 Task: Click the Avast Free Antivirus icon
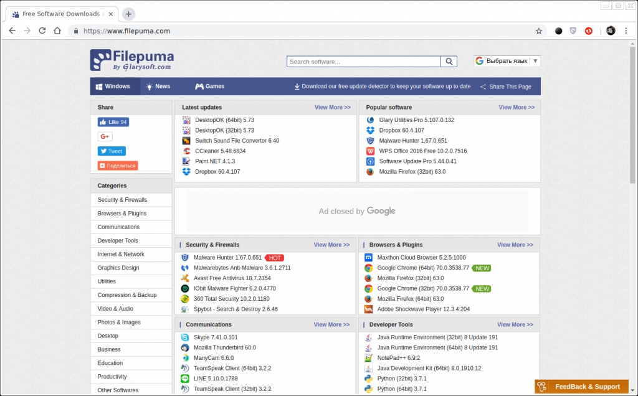(x=185, y=278)
